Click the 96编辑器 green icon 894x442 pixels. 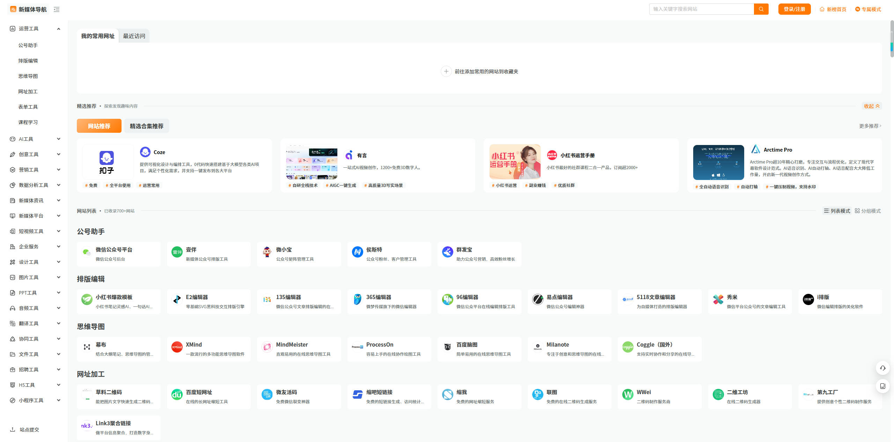click(x=447, y=299)
